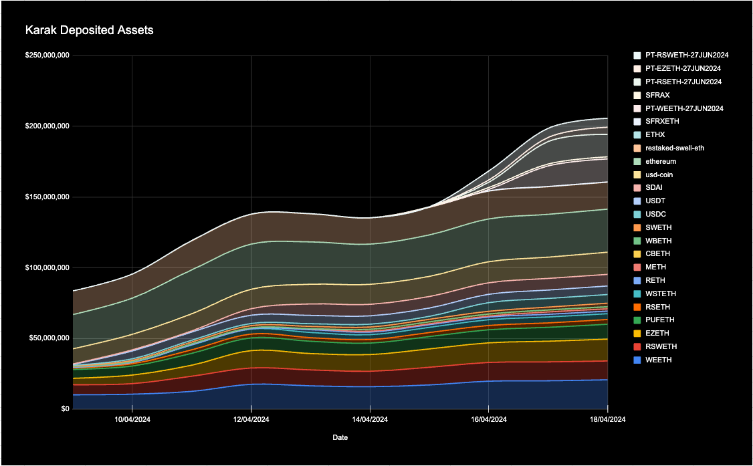
Task: Click the 12/04/2024 x-axis date label
Action: (x=251, y=420)
